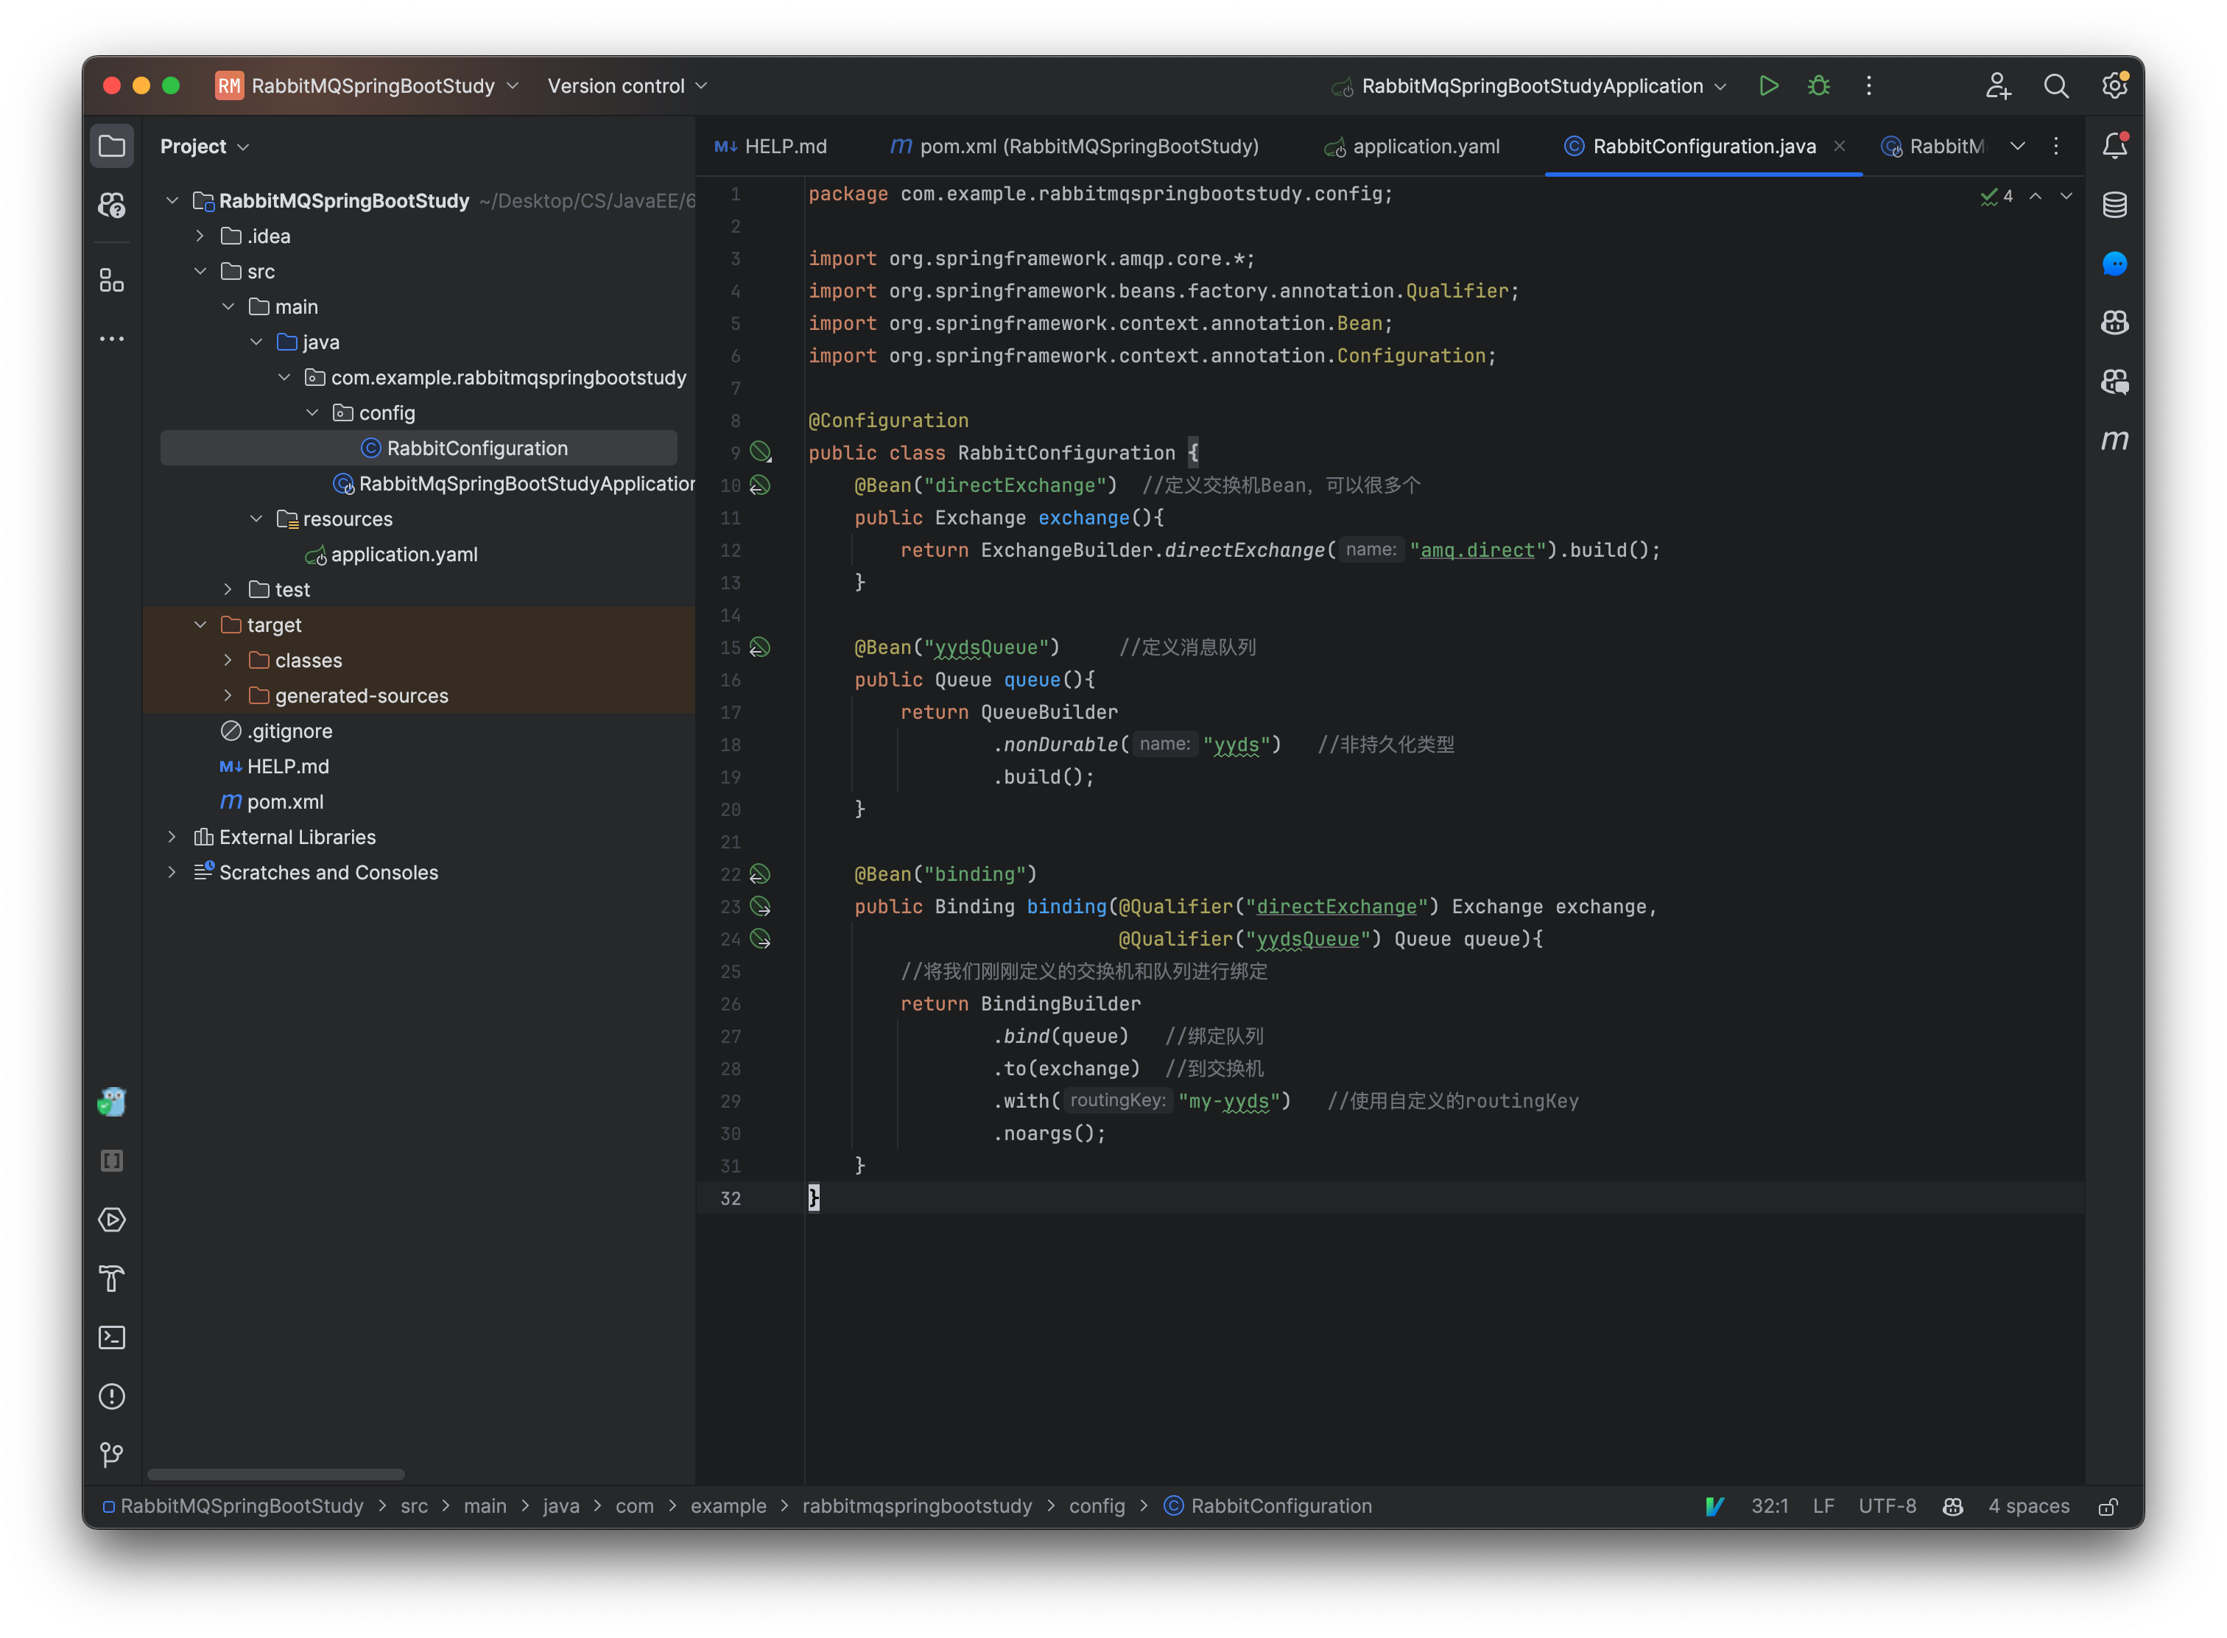Image resolution: width=2227 pixels, height=1638 pixels.
Task: Open the Version control menu
Action: pos(627,86)
